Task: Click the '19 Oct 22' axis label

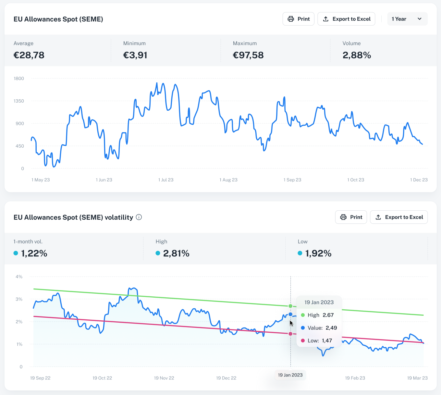Action: (102, 378)
